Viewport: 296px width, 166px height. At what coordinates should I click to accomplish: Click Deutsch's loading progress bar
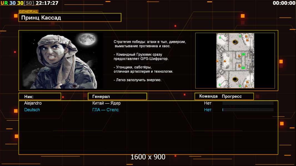click(x=248, y=110)
